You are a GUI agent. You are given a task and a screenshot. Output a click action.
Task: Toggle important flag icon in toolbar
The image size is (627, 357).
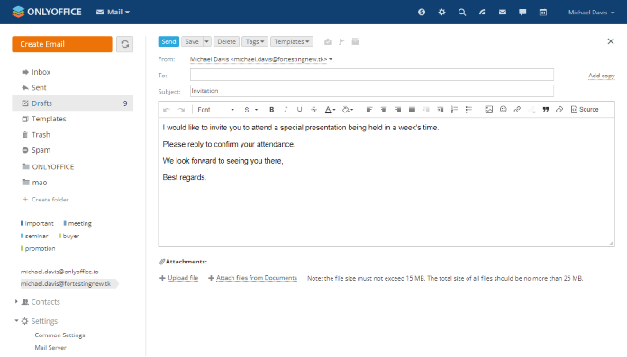(341, 41)
